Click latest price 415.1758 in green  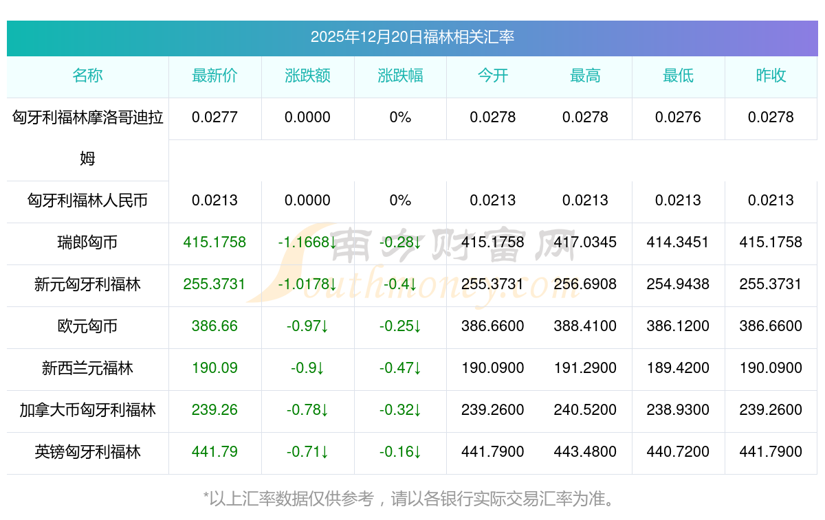[x=215, y=242]
